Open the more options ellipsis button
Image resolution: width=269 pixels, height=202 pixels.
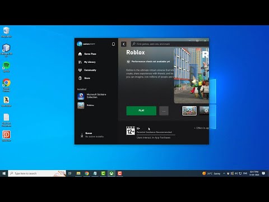[x=164, y=111]
